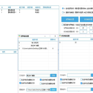Edit 好友喊话间隔时间 value 2

pyautogui.click(x=83, y=32)
